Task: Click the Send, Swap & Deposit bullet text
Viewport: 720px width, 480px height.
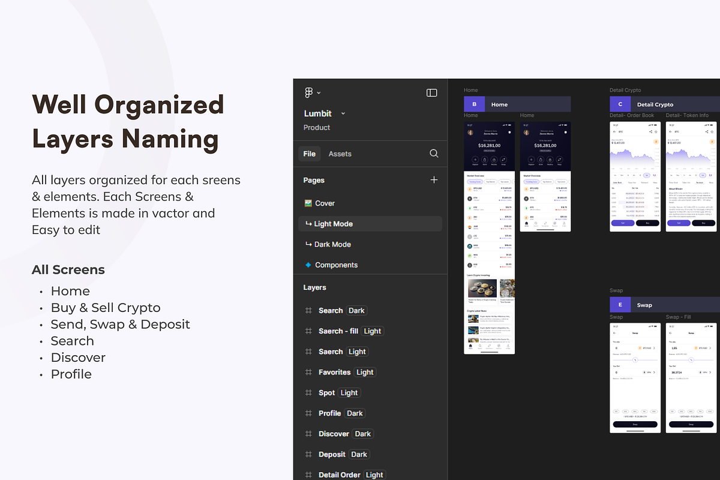Action: (x=120, y=324)
